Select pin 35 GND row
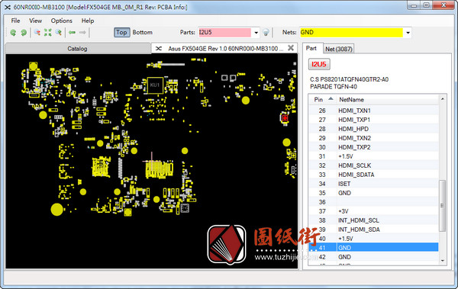458x289 pixels. coord(373,193)
